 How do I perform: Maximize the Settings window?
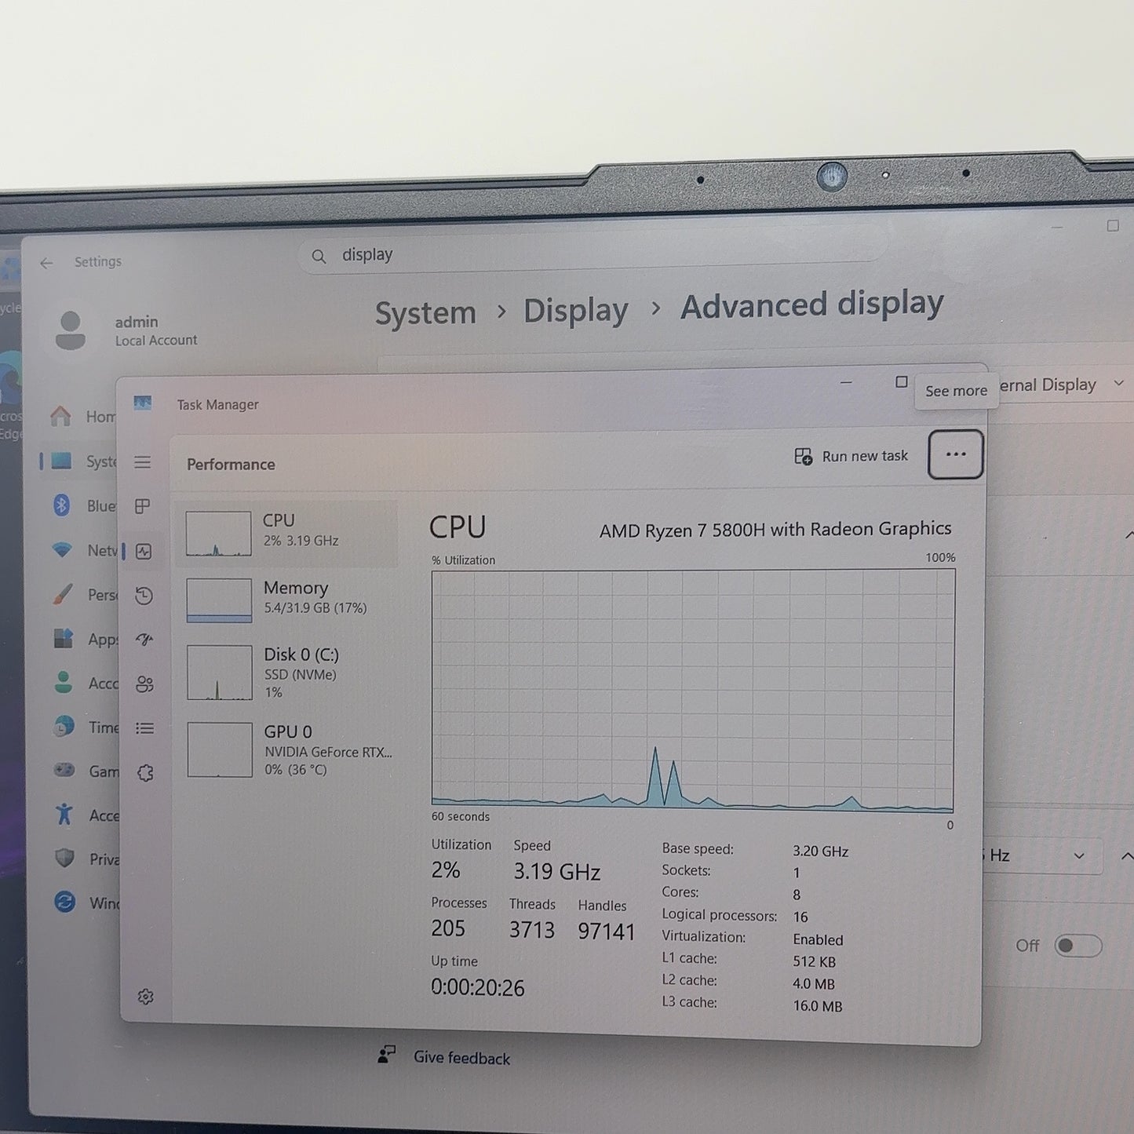pyautogui.click(x=1113, y=226)
